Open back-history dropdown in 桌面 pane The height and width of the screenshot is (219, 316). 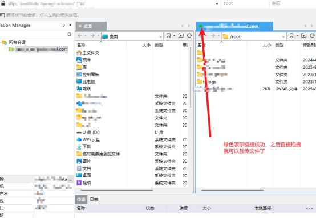pyautogui.click(x=86, y=36)
